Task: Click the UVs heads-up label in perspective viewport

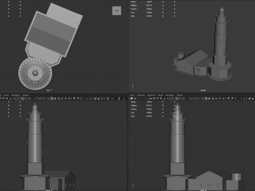Action: coord(133,16)
